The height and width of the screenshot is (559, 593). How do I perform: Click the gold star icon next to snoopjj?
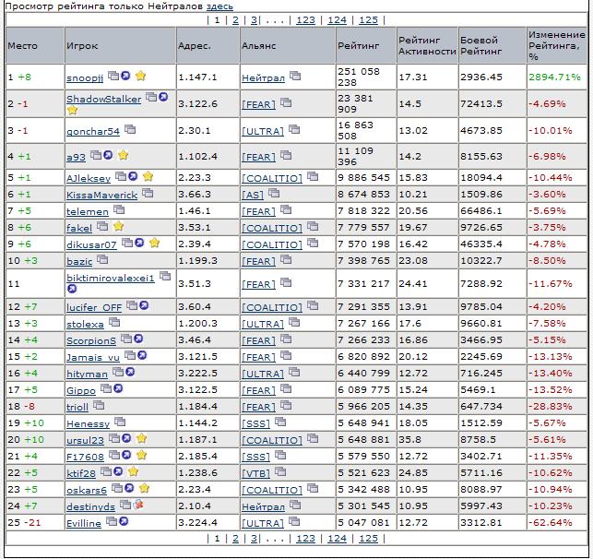click(141, 77)
